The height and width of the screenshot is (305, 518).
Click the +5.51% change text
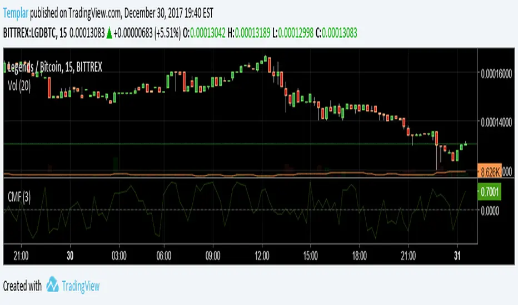pyautogui.click(x=167, y=33)
